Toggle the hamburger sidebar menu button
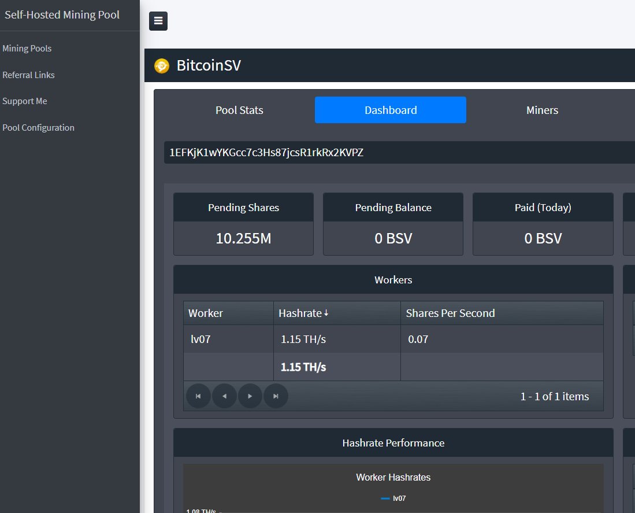 158,21
